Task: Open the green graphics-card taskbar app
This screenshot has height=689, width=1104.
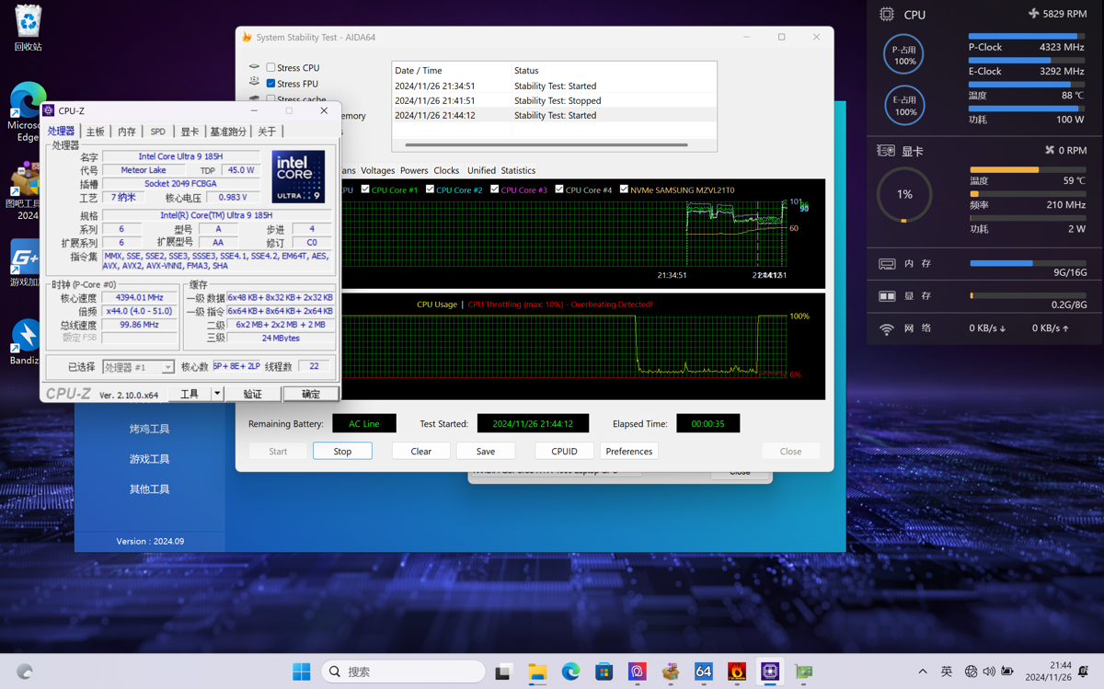Action: point(803,672)
